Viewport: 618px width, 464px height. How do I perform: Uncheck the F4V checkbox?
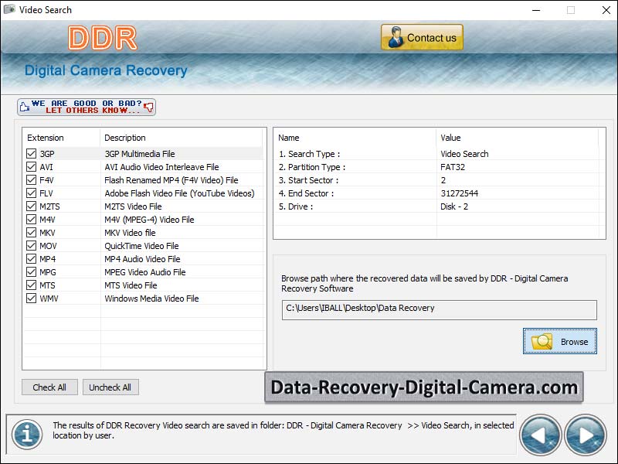point(31,180)
